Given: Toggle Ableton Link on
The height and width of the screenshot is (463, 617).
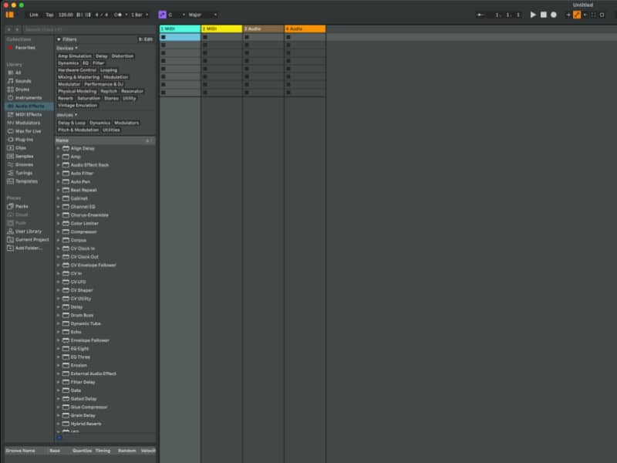Looking at the screenshot, I should click(x=33, y=13).
